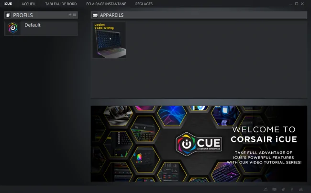The height and width of the screenshot is (193, 311).
Task: Click the Profils panel document icon
Action: point(8,15)
